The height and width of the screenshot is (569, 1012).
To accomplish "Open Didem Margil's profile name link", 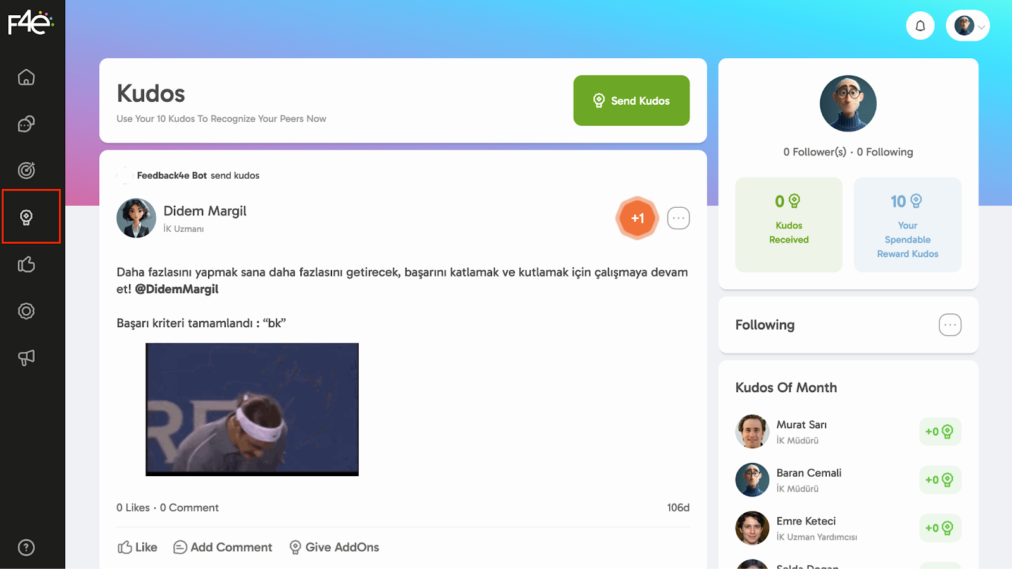I will pyautogui.click(x=205, y=211).
